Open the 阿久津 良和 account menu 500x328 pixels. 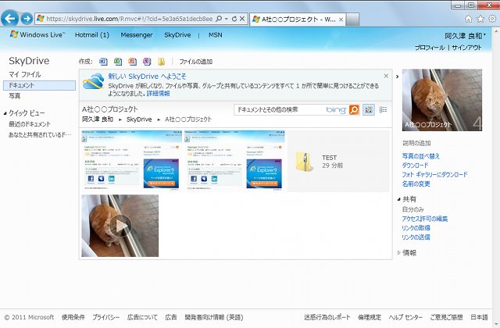point(466,36)
